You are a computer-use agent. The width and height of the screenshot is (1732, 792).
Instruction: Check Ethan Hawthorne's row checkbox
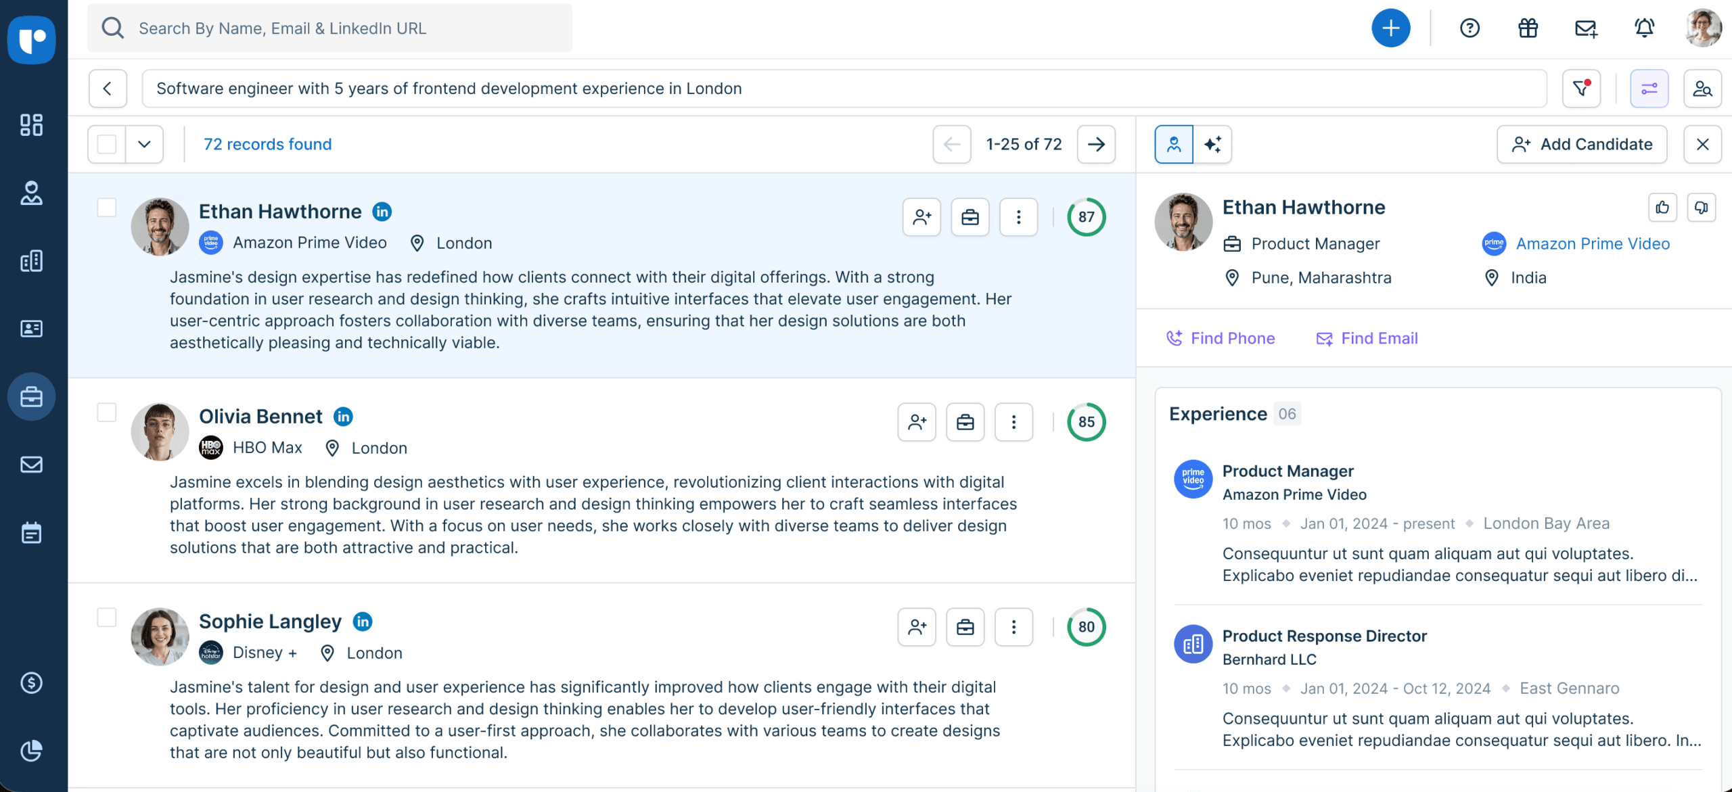(107, 207)
